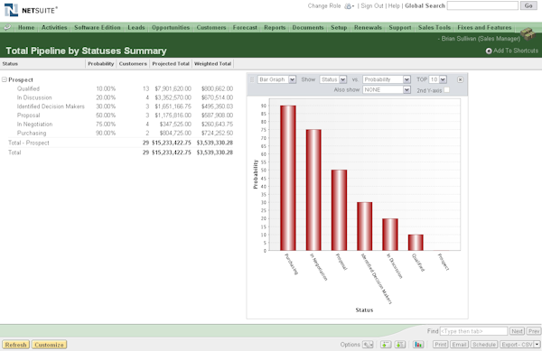
Task: Click the Probability column header
Action: [x=100, y=64]
